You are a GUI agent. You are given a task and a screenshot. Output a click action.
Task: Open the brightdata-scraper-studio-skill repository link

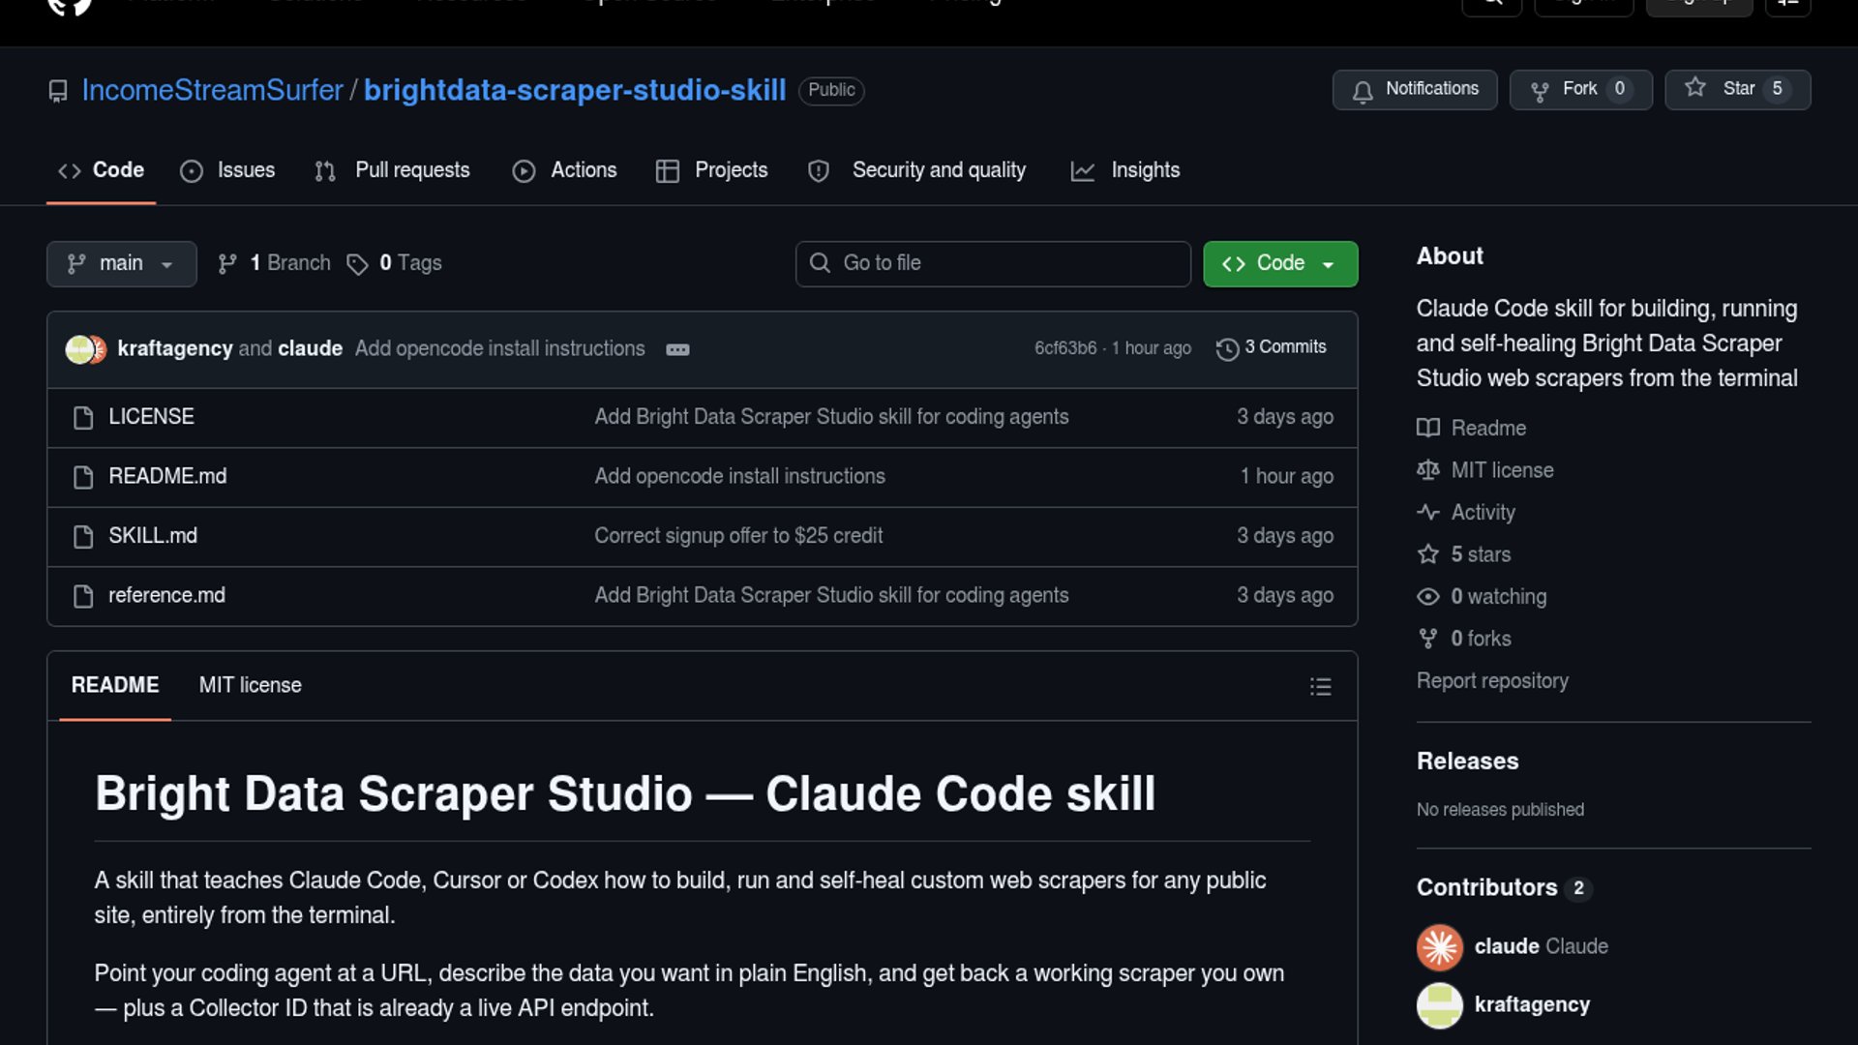click(575, 91)
